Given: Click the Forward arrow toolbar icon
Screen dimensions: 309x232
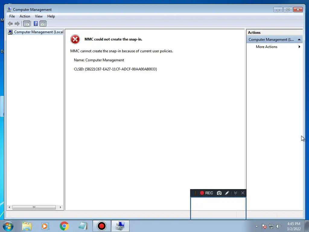Looking at the screenshot, I should [x=17, y=24].
